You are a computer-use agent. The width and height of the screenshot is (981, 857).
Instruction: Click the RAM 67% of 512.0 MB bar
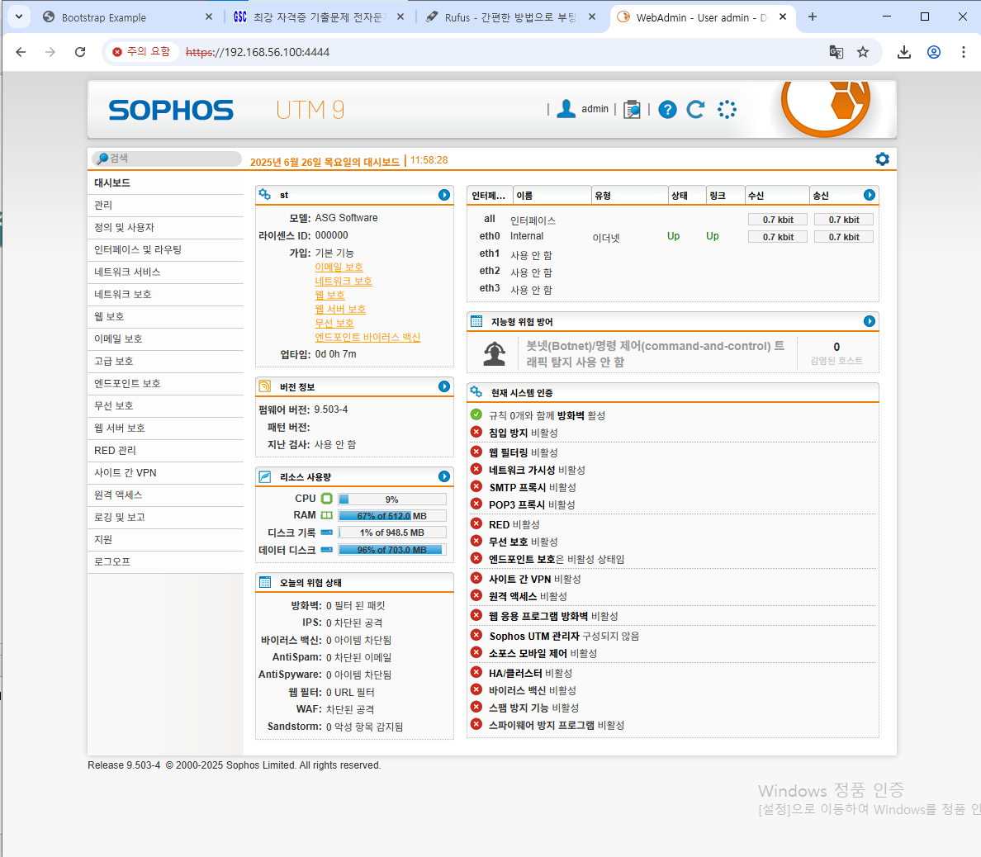click(x=392, y=516)
